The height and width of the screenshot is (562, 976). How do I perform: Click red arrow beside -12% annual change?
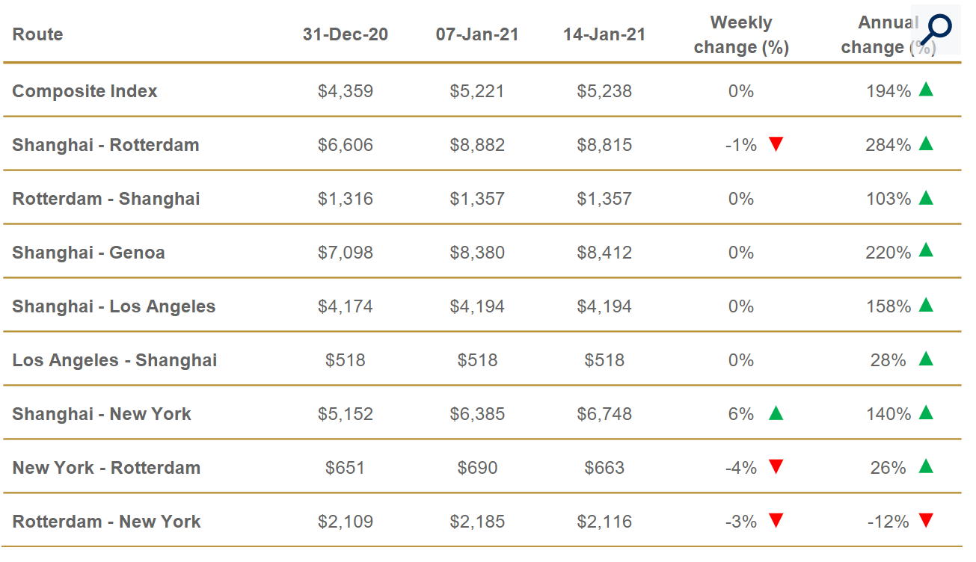pos(926,521)
